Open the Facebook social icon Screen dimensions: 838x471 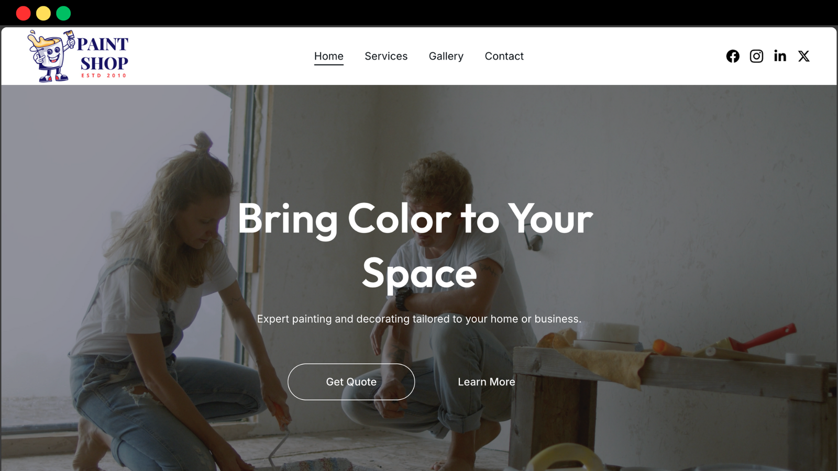pos(733,56)
